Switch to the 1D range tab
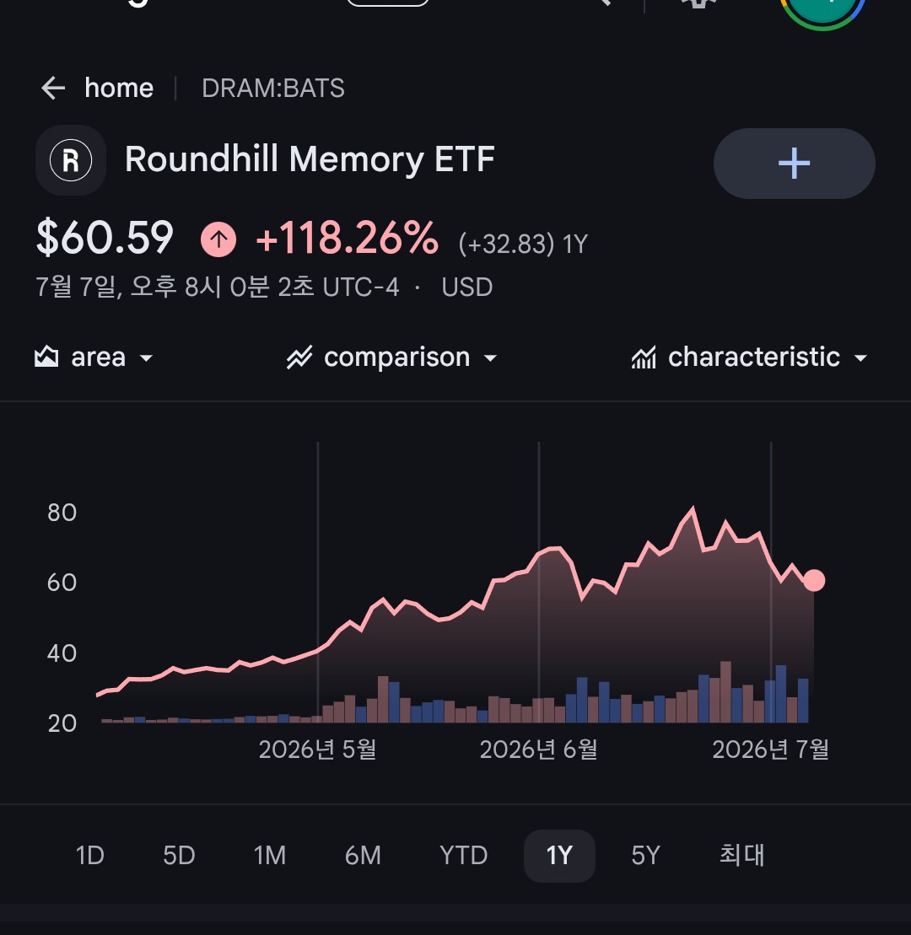 point(90,856)
